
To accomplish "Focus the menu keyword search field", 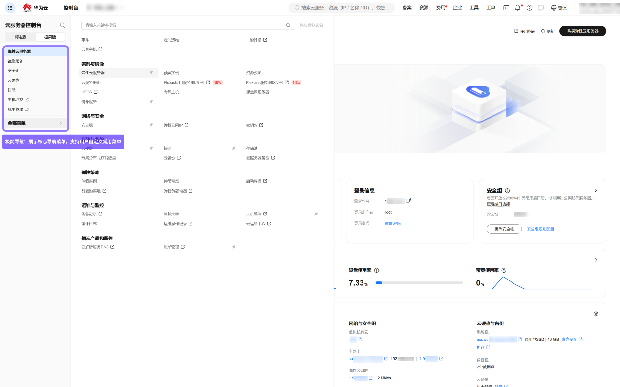I will coord(188,25).
